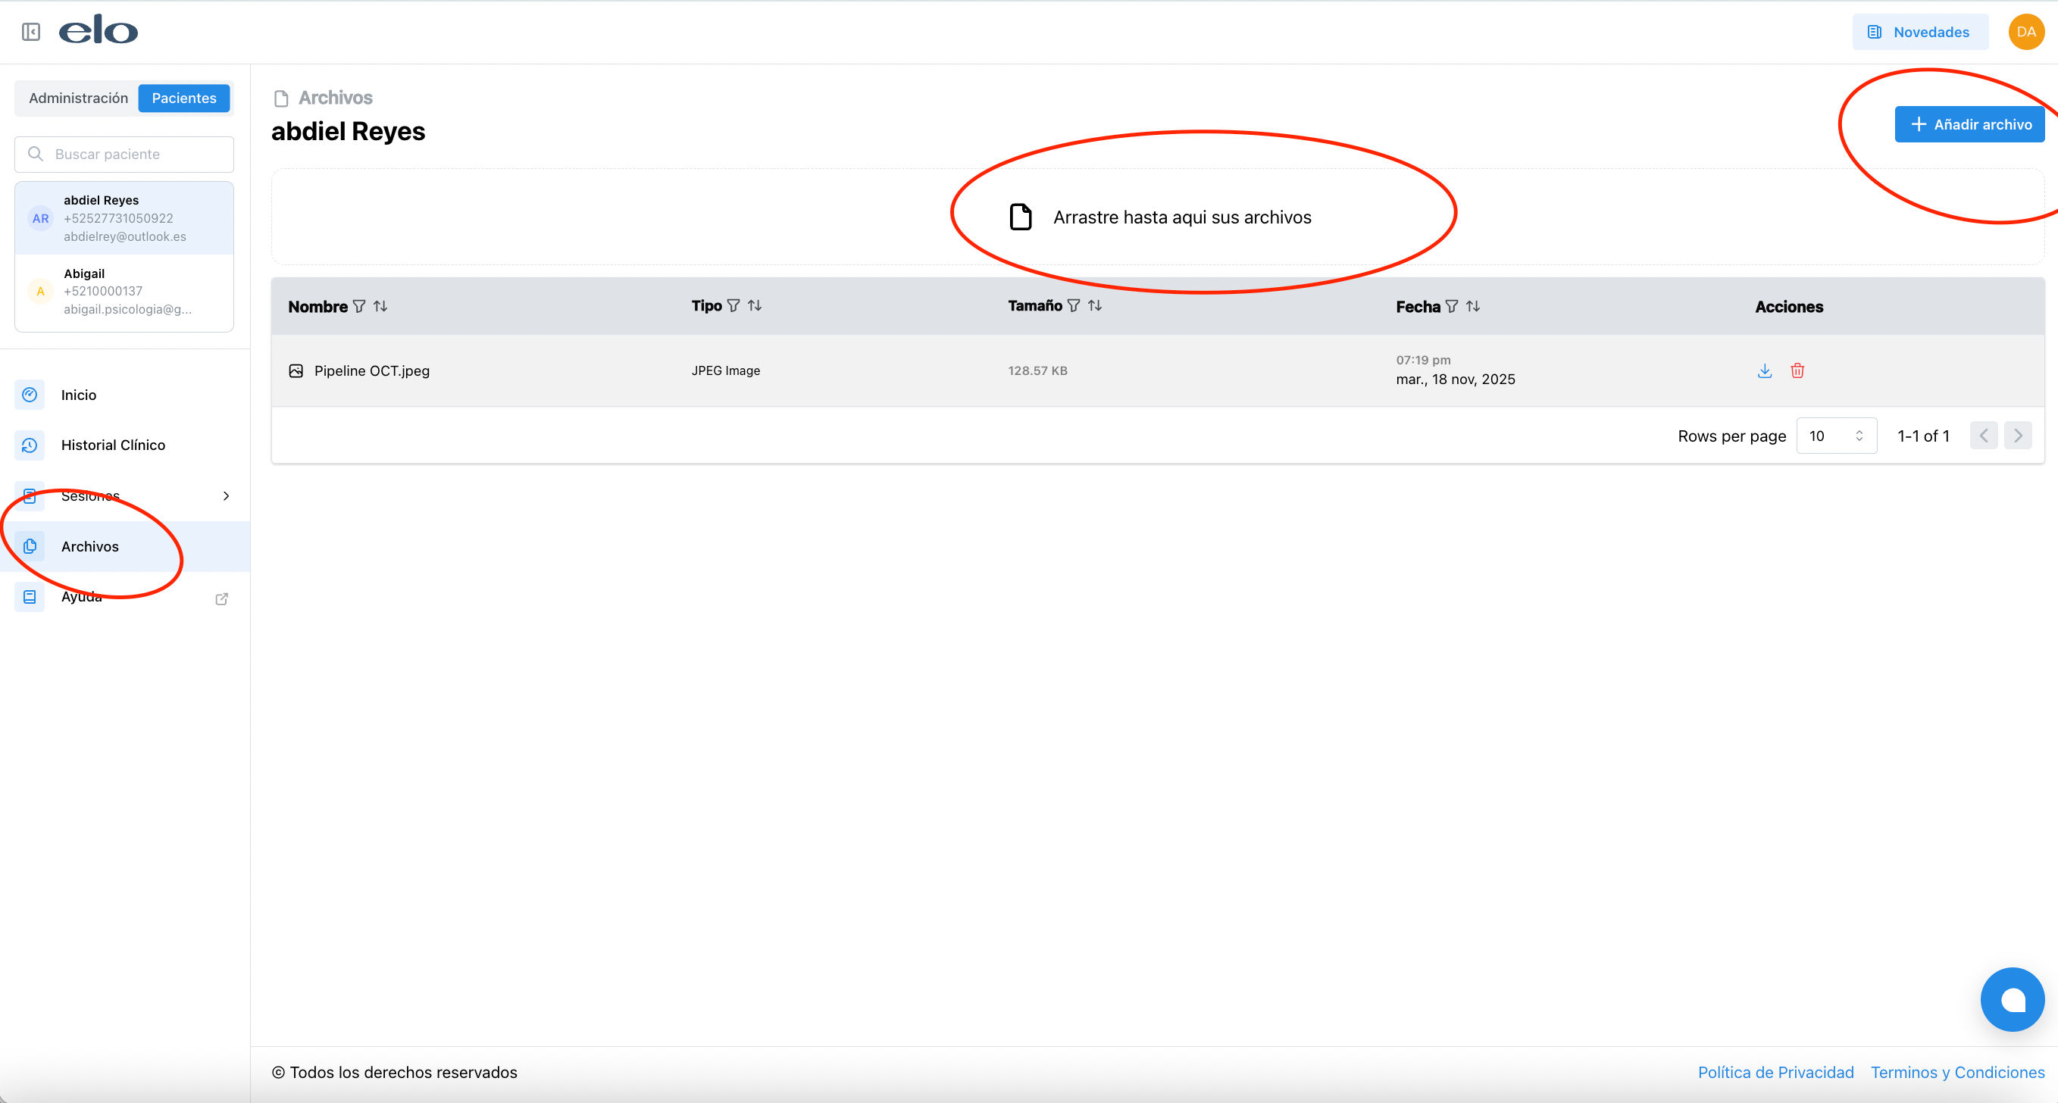
Task: Download the Pipeline OCT.jpeg file
Action: point(1764,370)
